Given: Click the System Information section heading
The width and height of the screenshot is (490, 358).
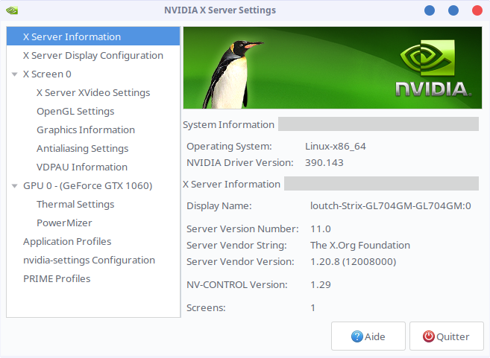Looking at the screenshot, I should pos(228,124).
